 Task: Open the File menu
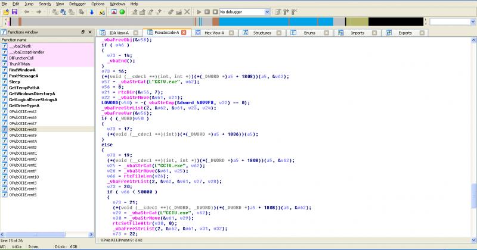click(4, 4)
